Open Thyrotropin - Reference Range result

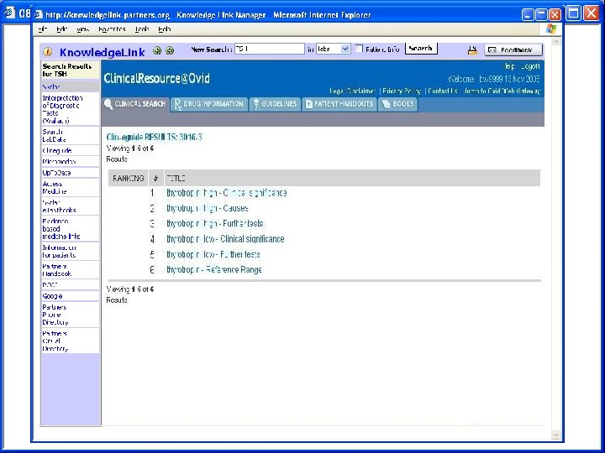click(x=214, y=269)
